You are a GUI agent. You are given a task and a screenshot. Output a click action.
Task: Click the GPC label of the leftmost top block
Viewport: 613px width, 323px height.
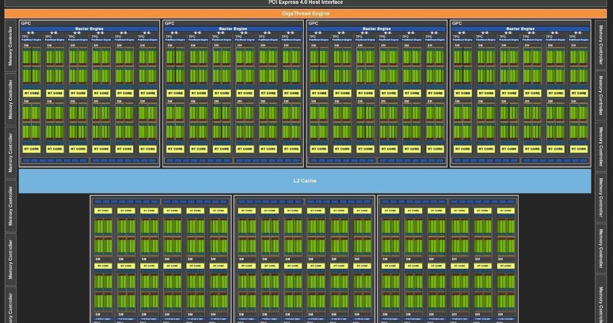25,23
